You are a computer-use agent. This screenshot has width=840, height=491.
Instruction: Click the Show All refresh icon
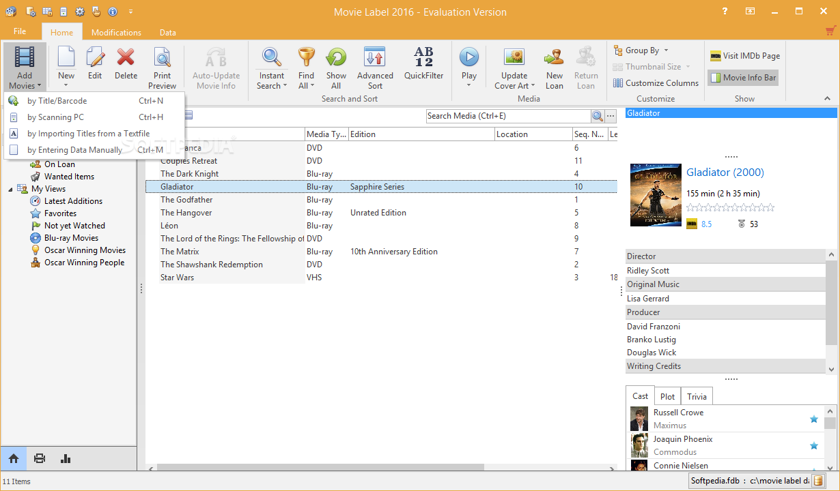point(336,57)
